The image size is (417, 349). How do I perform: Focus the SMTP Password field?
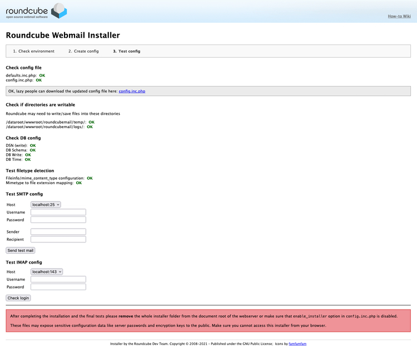point(58,220)
